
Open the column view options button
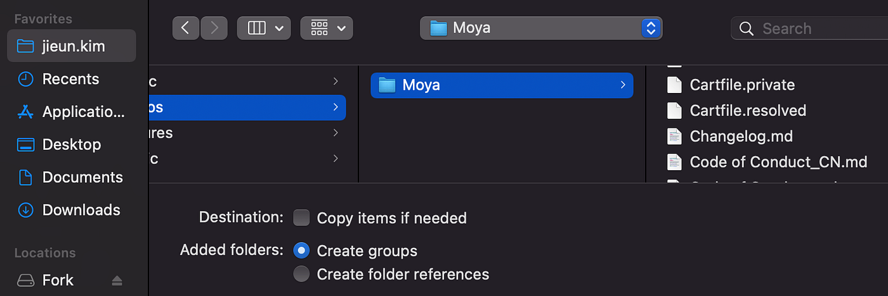(x=264, y=28)
